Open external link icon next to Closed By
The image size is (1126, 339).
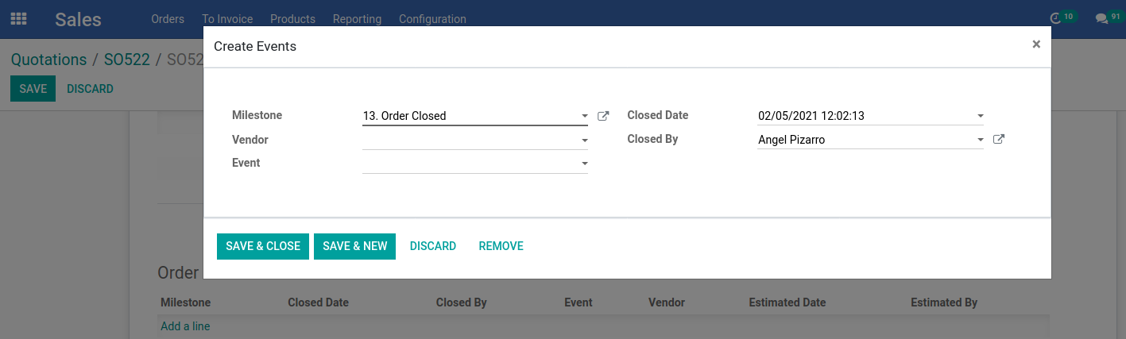pos(999,140)
